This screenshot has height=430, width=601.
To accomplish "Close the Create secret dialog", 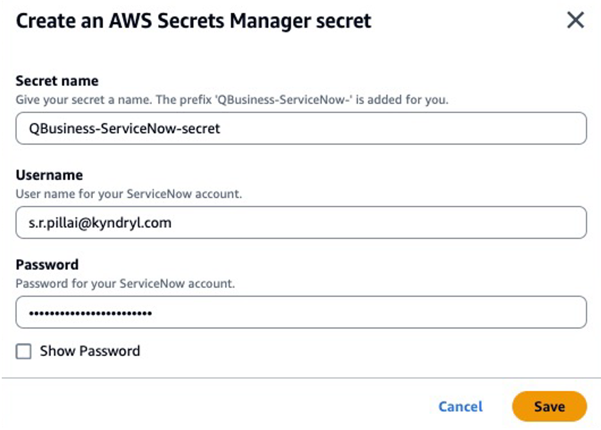I will pyautogui.click(x=575, y=20).
